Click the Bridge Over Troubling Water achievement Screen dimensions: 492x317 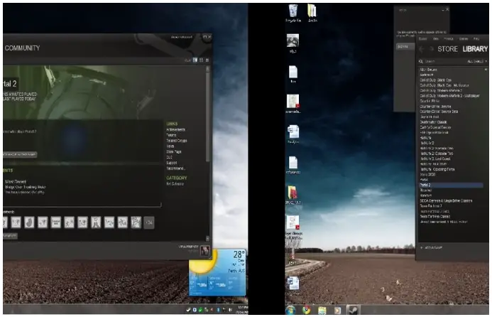click(x=26, y=187)
